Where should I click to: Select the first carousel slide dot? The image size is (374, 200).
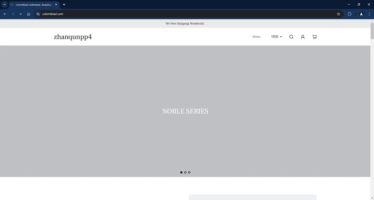coord(181,172)
